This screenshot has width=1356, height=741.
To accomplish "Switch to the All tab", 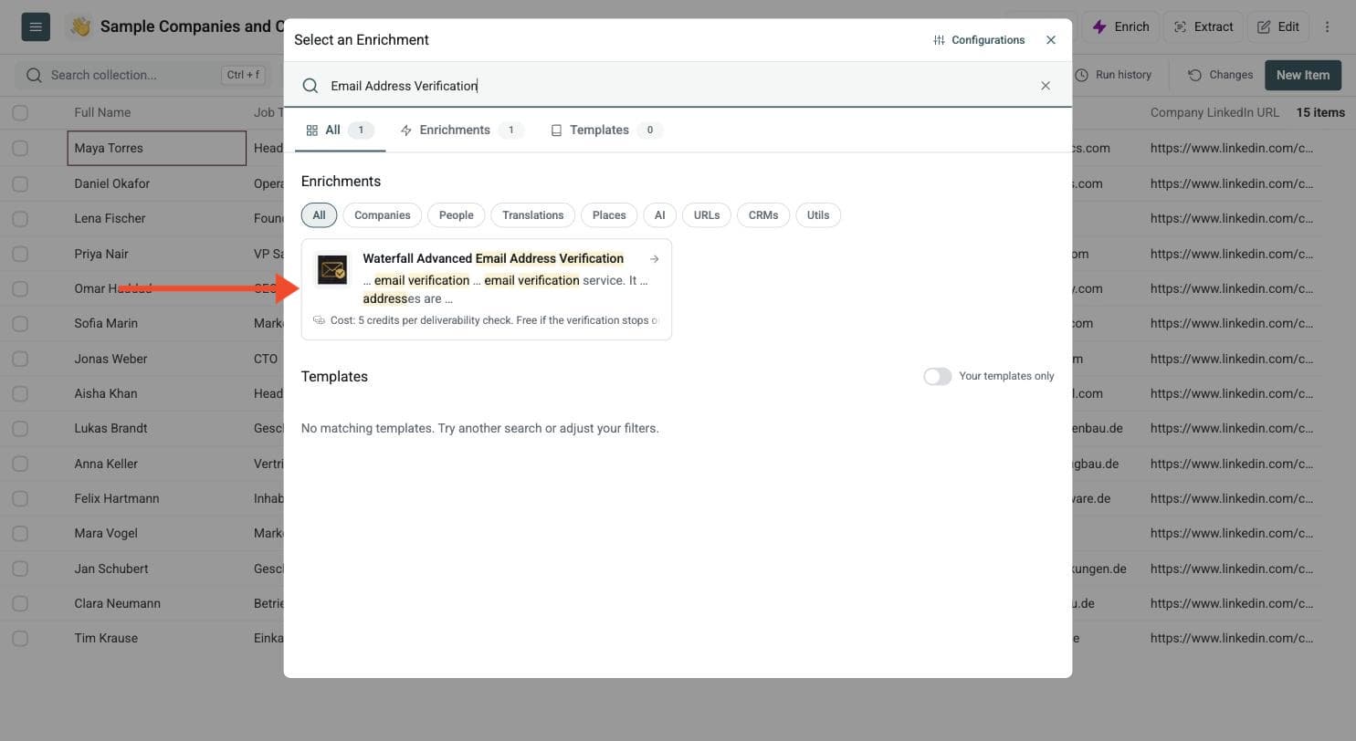I will [x=340, y=130].
